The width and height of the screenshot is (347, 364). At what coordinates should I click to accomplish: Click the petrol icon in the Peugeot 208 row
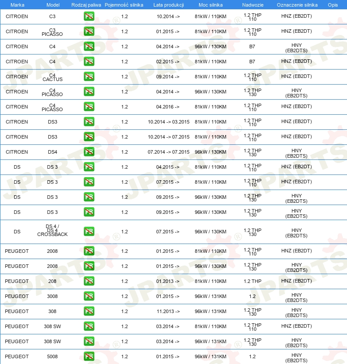coord(89,281)
